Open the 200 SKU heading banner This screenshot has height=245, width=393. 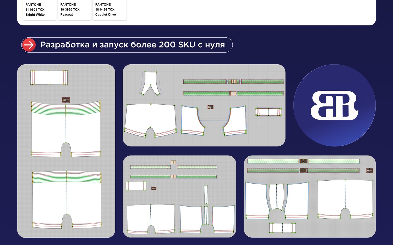tap(127, 45)
